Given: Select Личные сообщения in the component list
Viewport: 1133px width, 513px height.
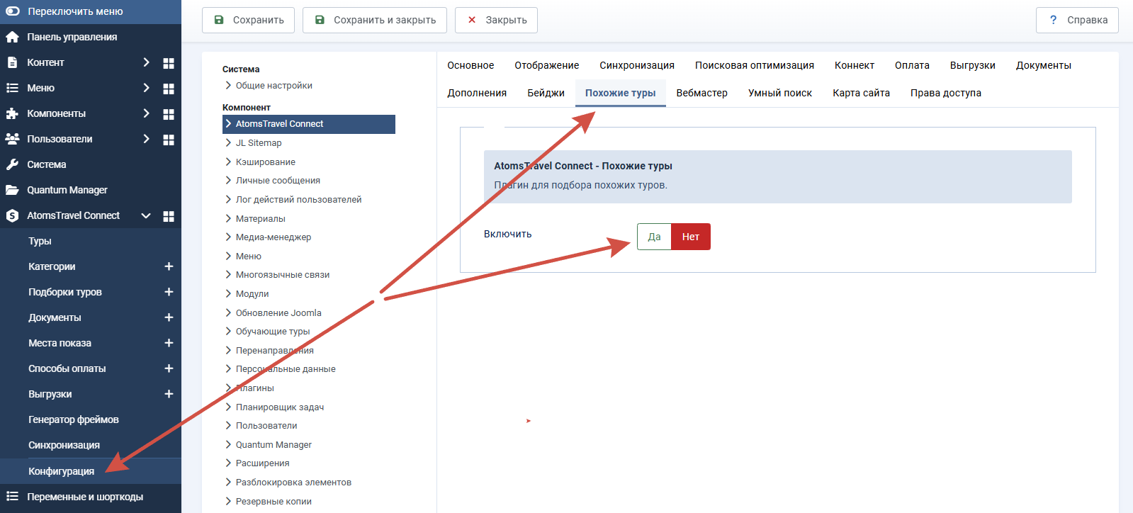Looking at the screenshot, I should tap(278, 181).
